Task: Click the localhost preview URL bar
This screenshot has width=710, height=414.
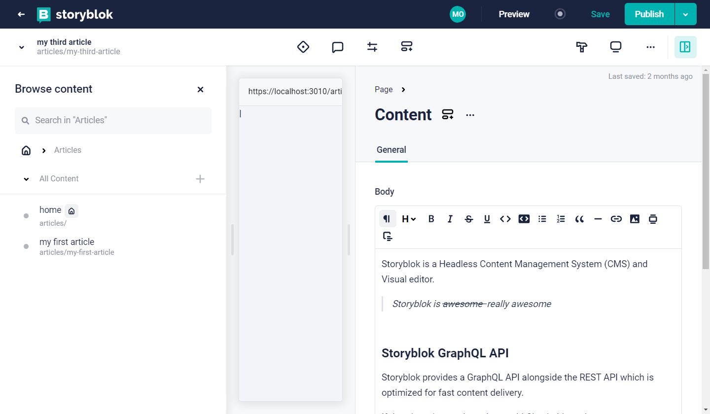Action: (x=290, y=92)
